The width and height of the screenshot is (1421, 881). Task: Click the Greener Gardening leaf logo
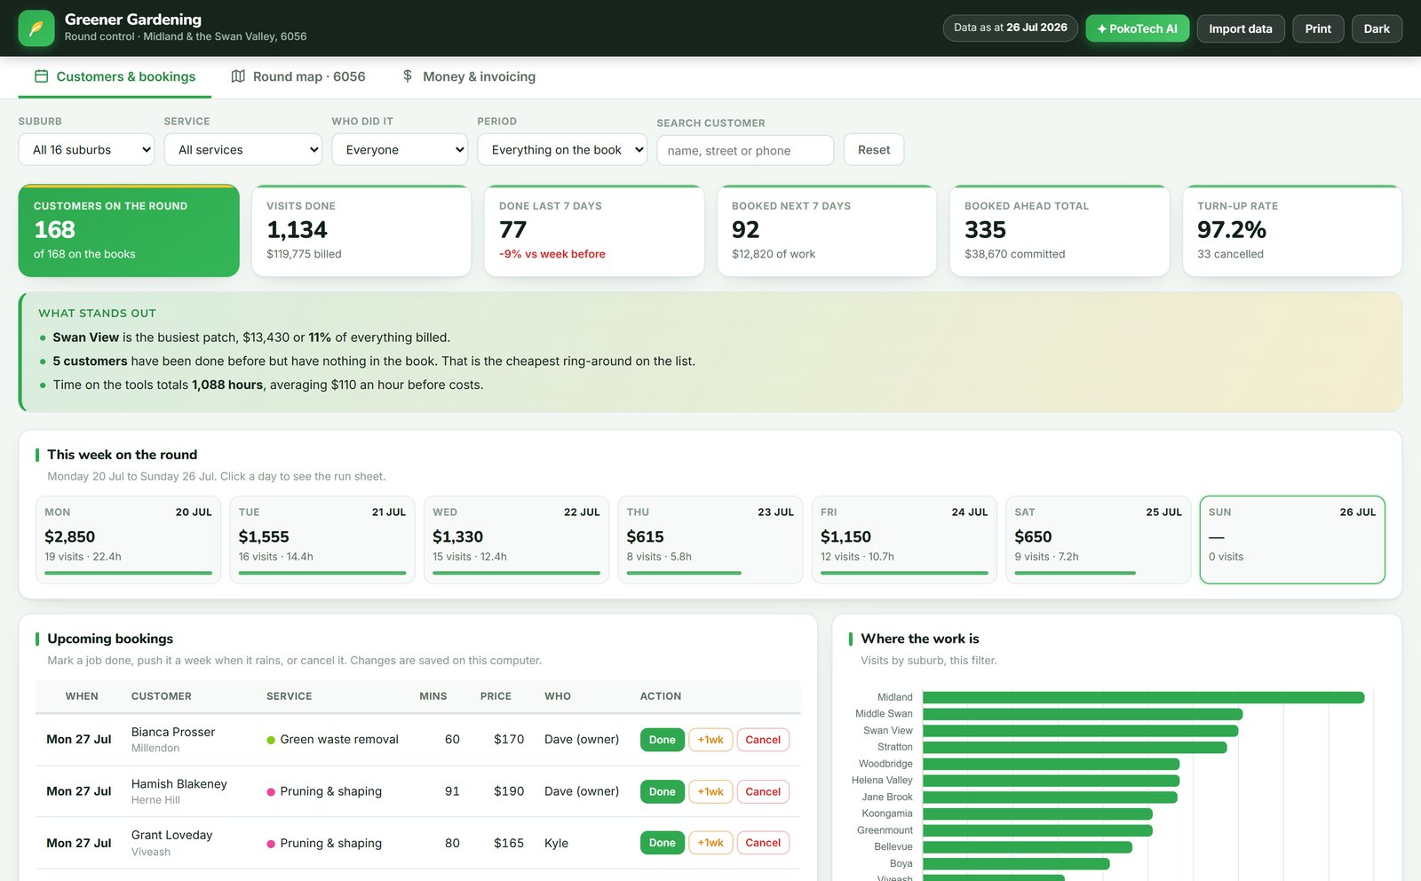pyautogui.click(x=36, y=28)
